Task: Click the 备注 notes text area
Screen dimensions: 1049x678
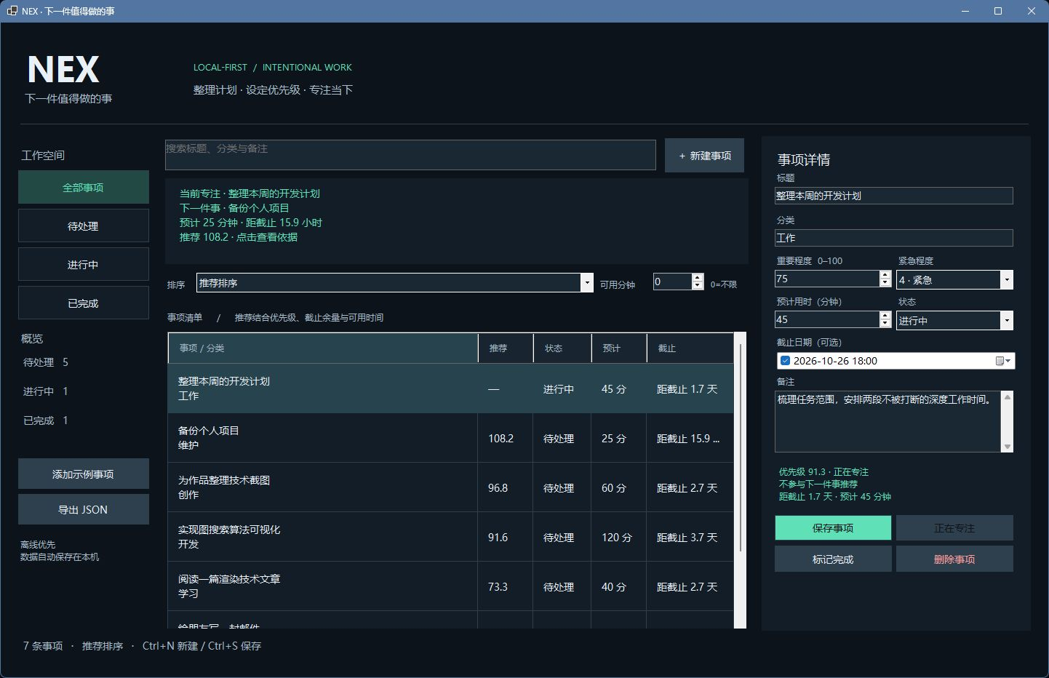Action: tap(888, 421)
